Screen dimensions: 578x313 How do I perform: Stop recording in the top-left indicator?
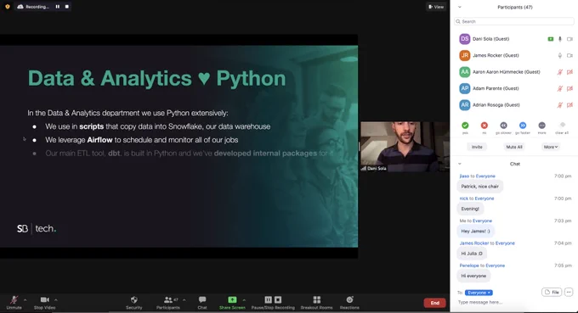point(66,7)
